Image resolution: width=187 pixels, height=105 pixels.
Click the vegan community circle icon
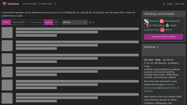pyautogui.click(x=167, y=25)
